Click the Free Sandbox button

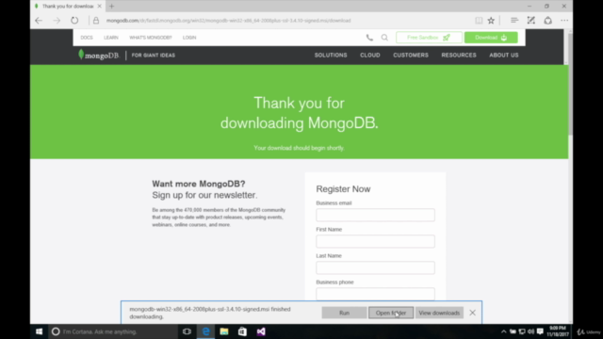coord(429,38)
